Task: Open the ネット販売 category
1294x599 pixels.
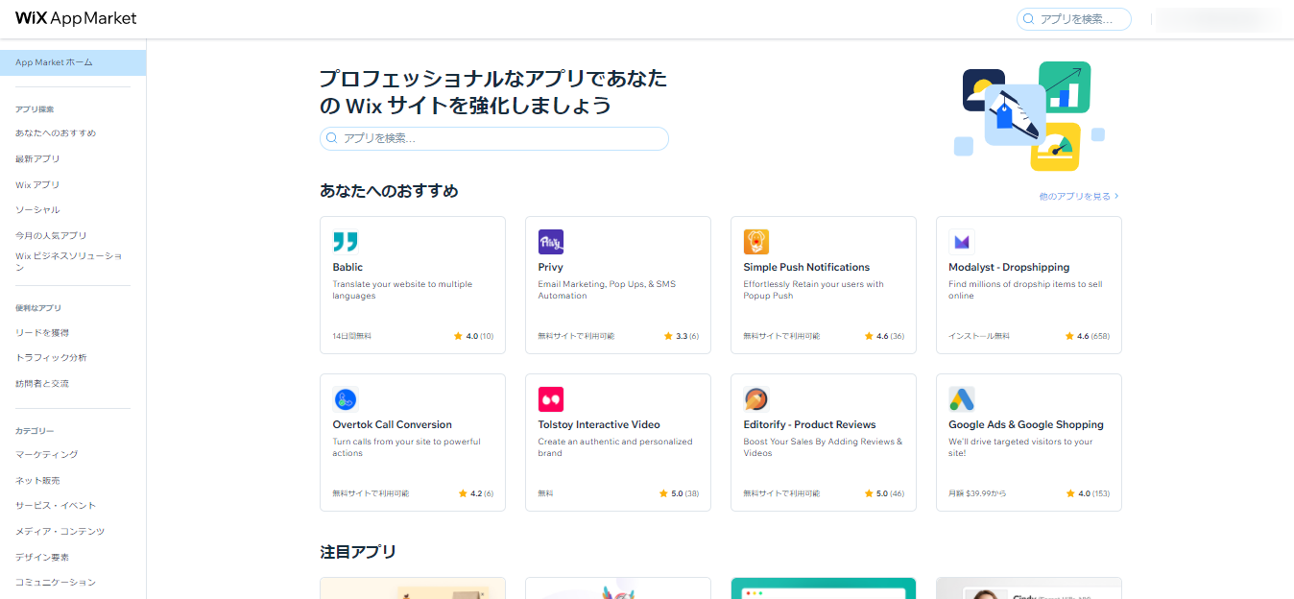Action: point(37,481)
